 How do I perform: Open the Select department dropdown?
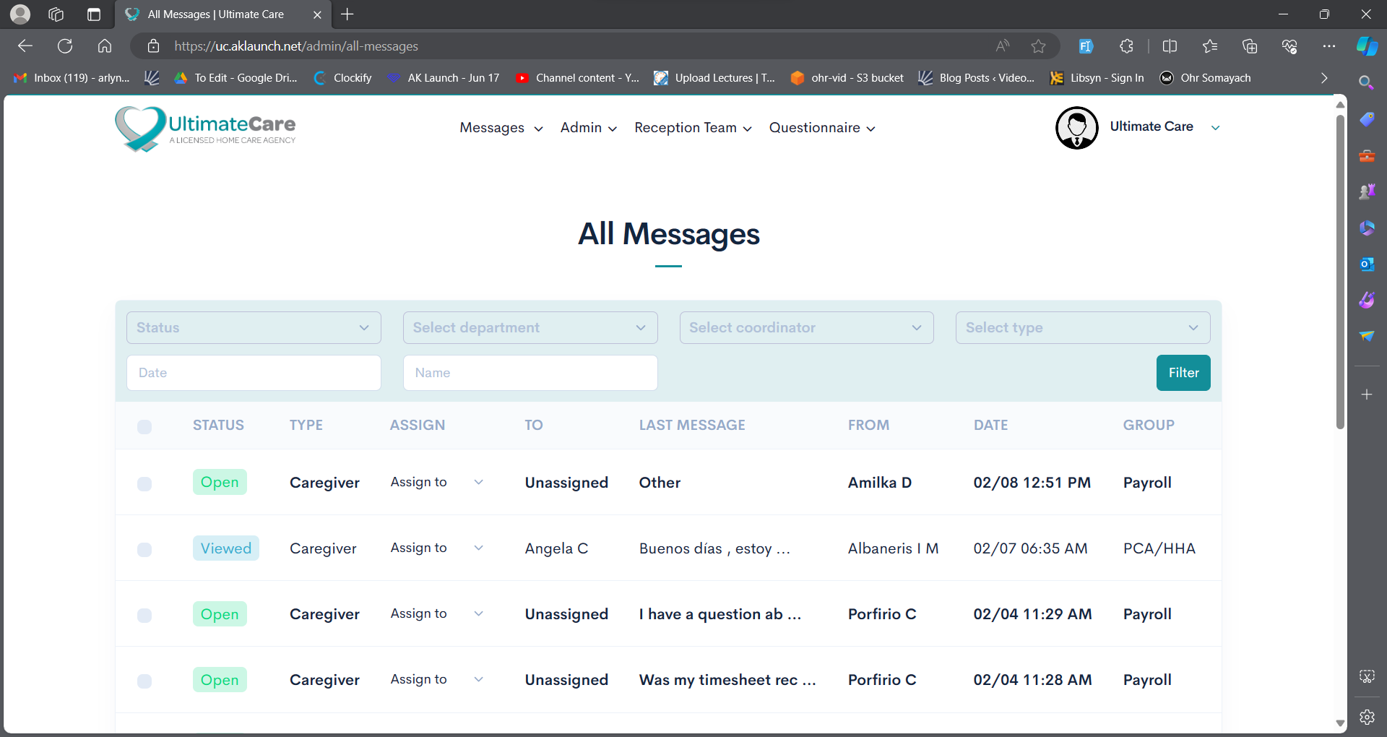click(x=530, y=327)
